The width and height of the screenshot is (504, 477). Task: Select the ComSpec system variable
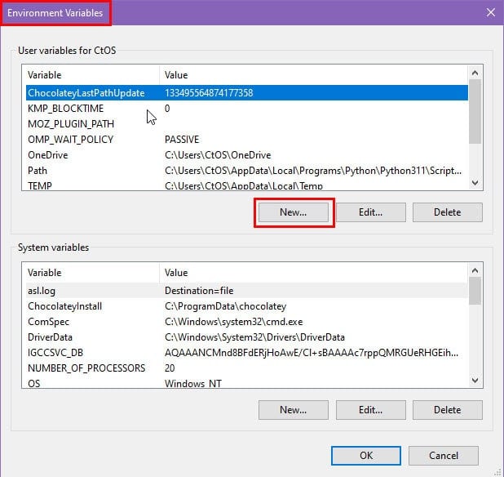247,322
